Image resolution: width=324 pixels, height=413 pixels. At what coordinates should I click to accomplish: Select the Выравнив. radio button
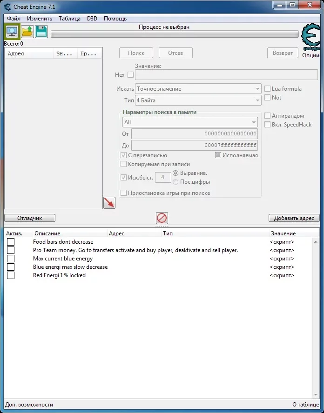click(x=175, y=173)
